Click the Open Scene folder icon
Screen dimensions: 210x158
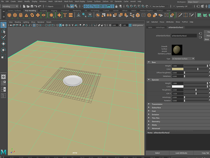point(28,6)
